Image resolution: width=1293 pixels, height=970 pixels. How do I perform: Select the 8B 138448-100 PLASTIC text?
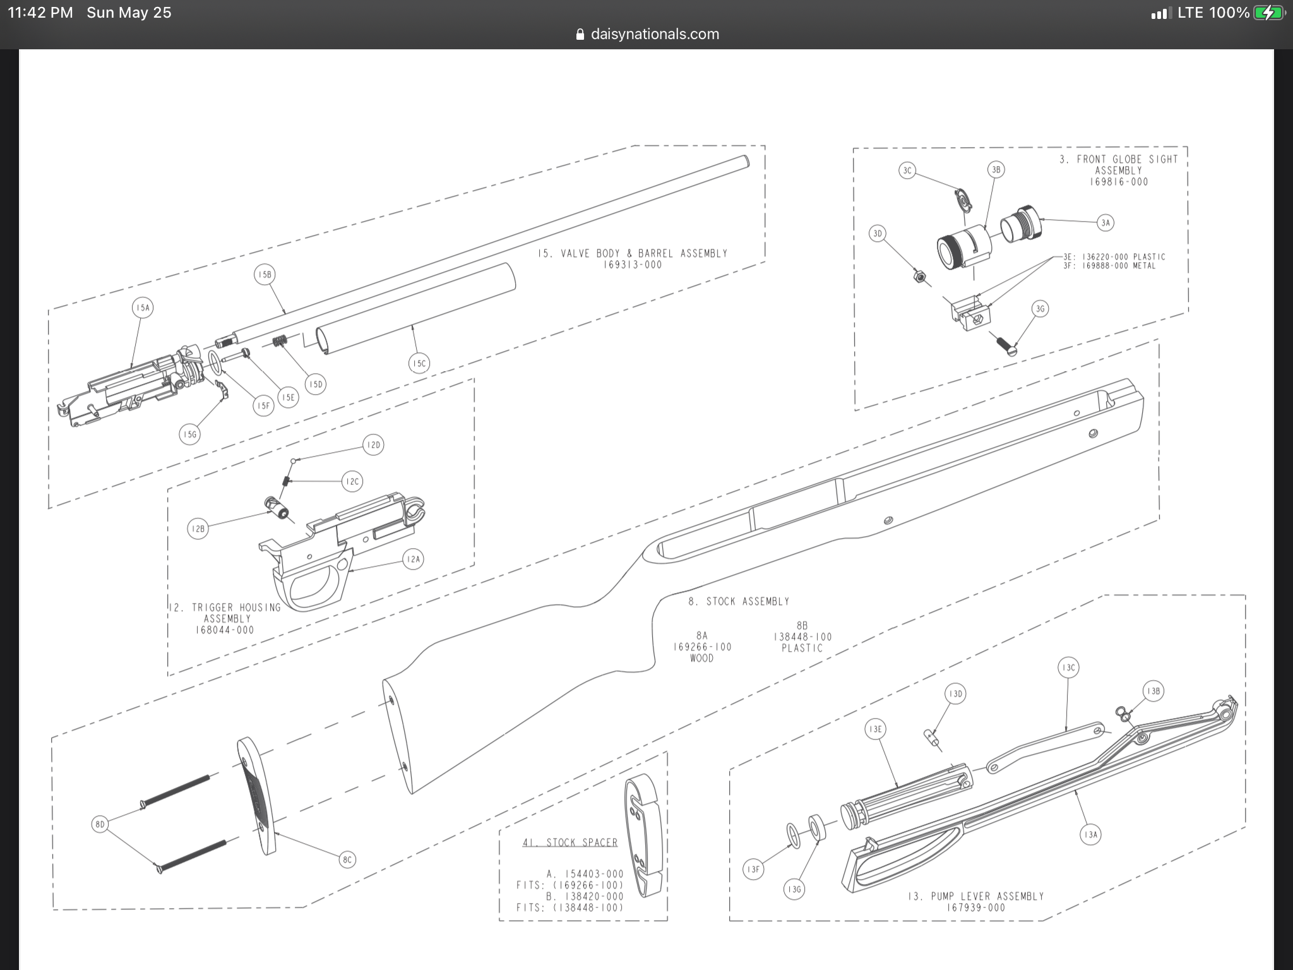(802, 637)
